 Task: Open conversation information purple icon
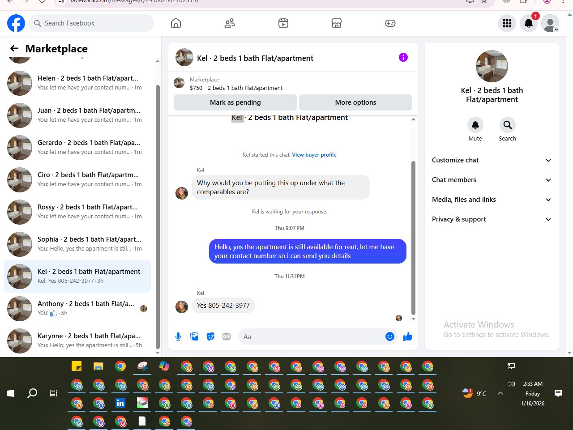tap(403, 57)
